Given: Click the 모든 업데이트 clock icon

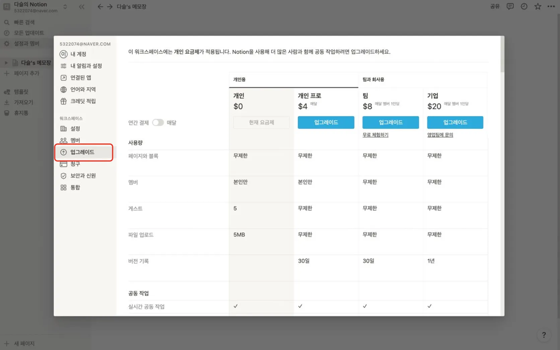Looking at the screenshot, I should pos(7,33).
